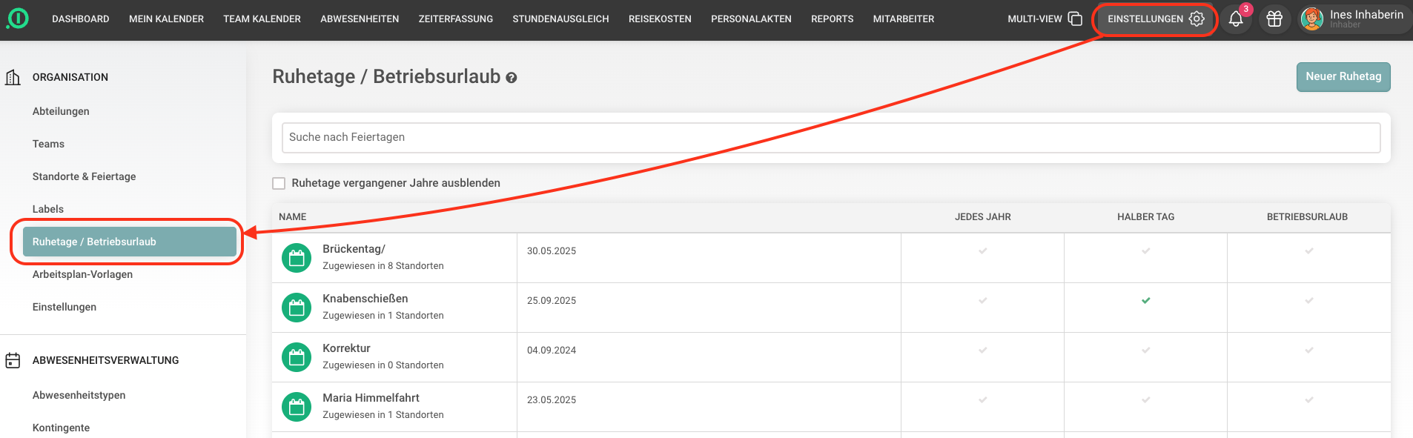Click the date 23.05.2025
This screenshot has width=1413, height=438.
pos(552,400)
